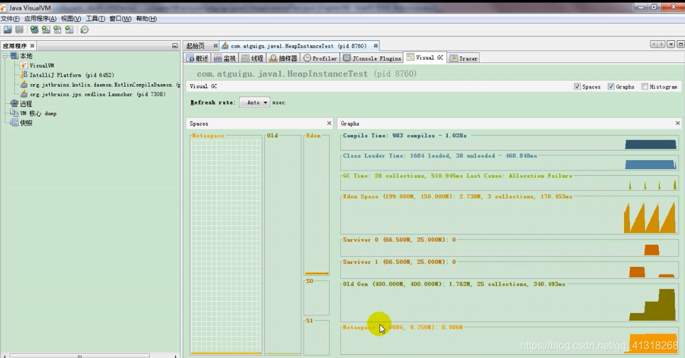Toggle the Graphs checkbox

point(610,87)
